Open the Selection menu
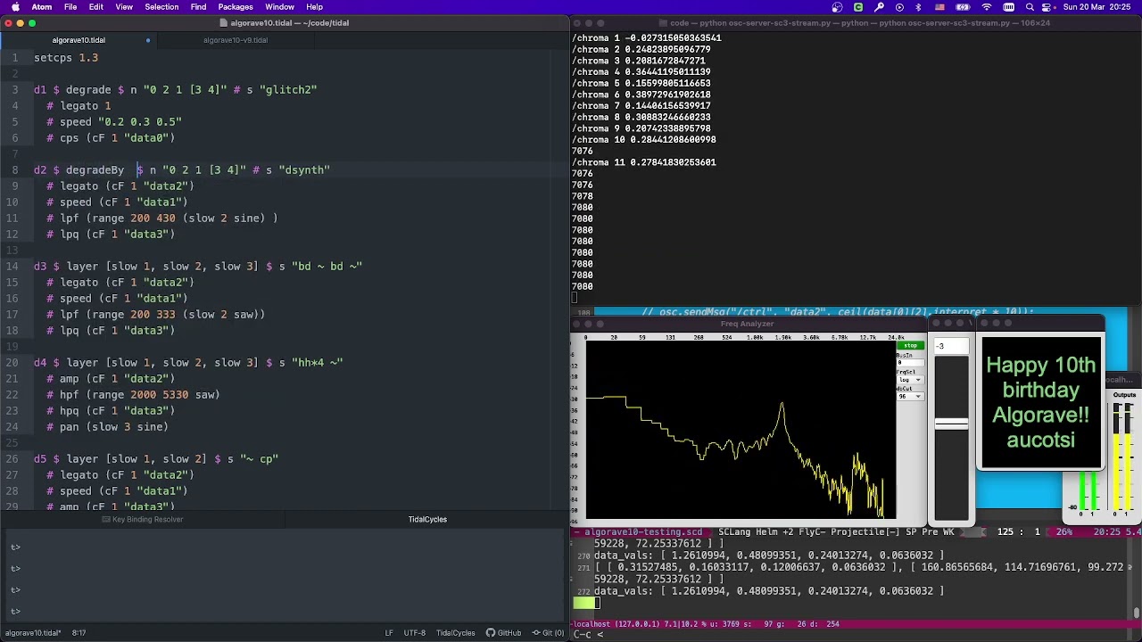The height and width of the screenshot is (642, 1142). pyautogui.click(x=161, y=7)
